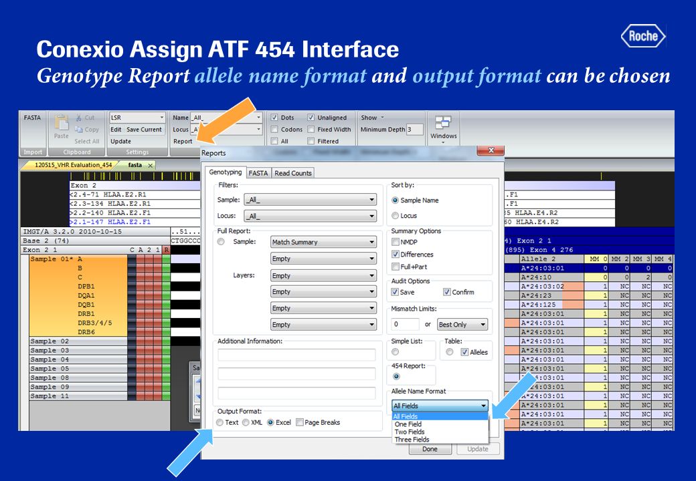Open the Windows arrangement icon

click(x=443, y=123)
